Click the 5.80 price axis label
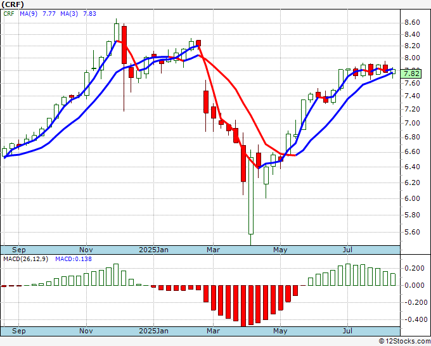 [x=412, y=215]
